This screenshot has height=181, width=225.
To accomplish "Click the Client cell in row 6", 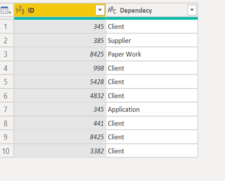I will click(x=152, y=96).
